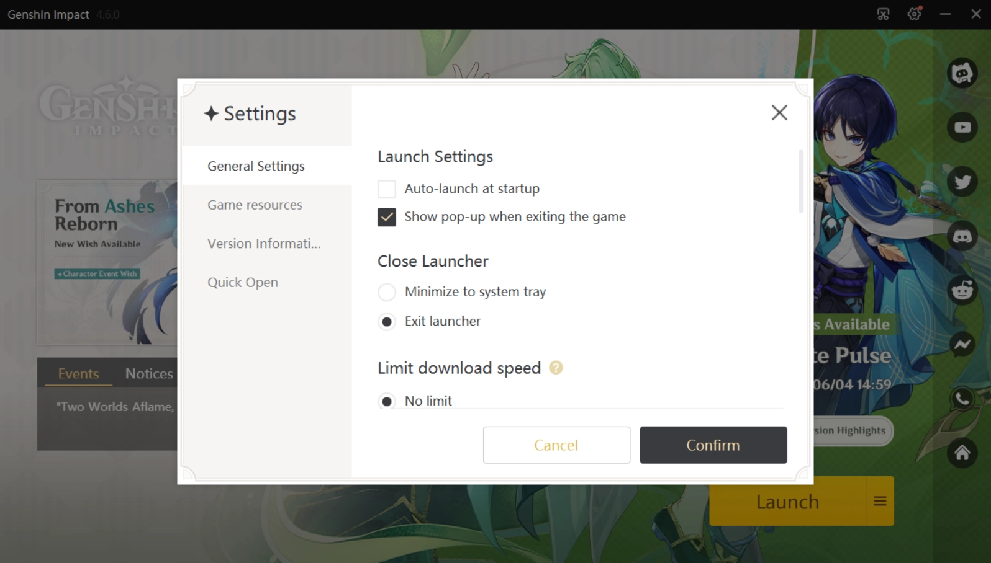Open Game resources settings section
This screenshot has height=563, width=991.
[267, 205]
